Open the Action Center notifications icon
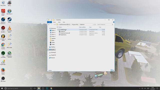The width and height of the screenshot is (160, 90). [x=157, y=88]
